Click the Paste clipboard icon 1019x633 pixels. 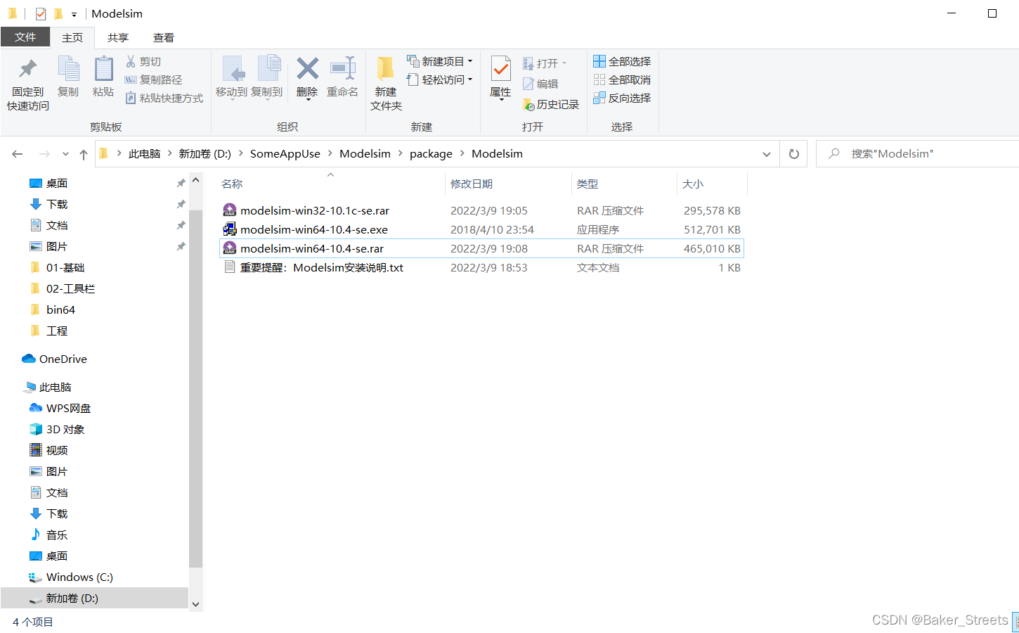tap(103, 68)
